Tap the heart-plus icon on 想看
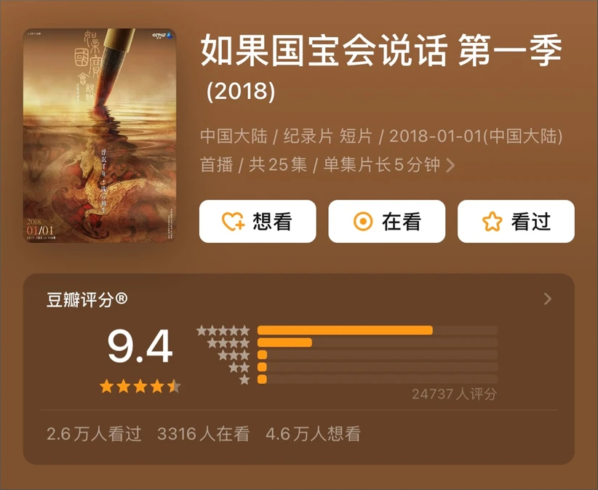The height and width of the screenshot is (490, 598). click(233, 222)
